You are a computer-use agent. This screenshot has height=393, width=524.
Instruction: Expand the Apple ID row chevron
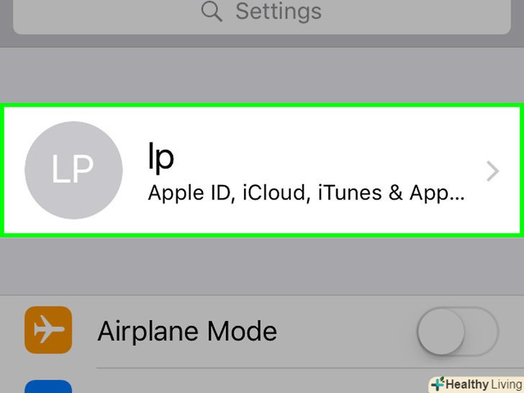tap(492, 171)
